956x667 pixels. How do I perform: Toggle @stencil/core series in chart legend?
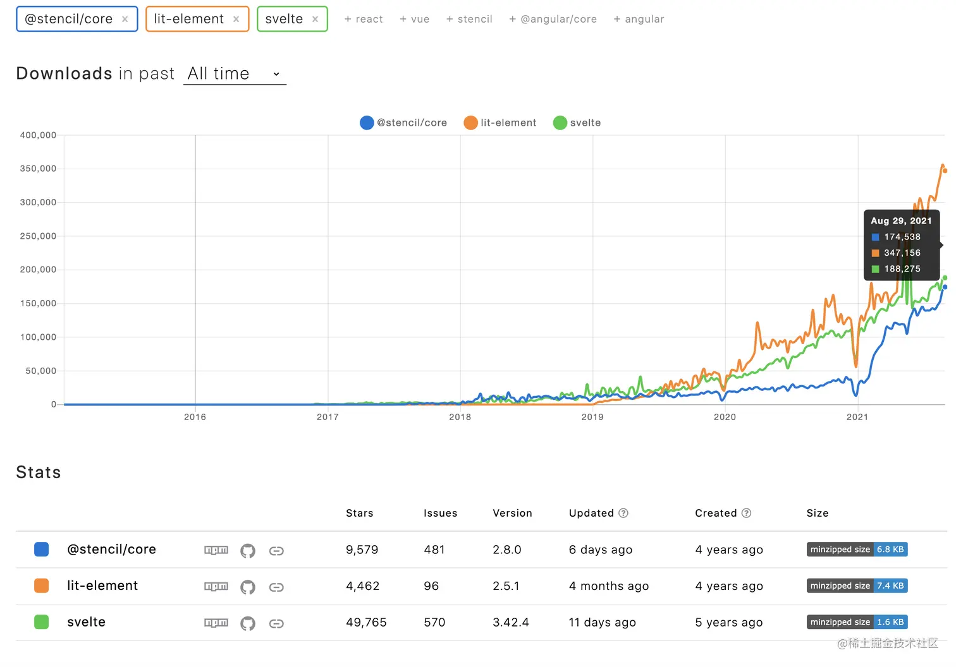403,123
